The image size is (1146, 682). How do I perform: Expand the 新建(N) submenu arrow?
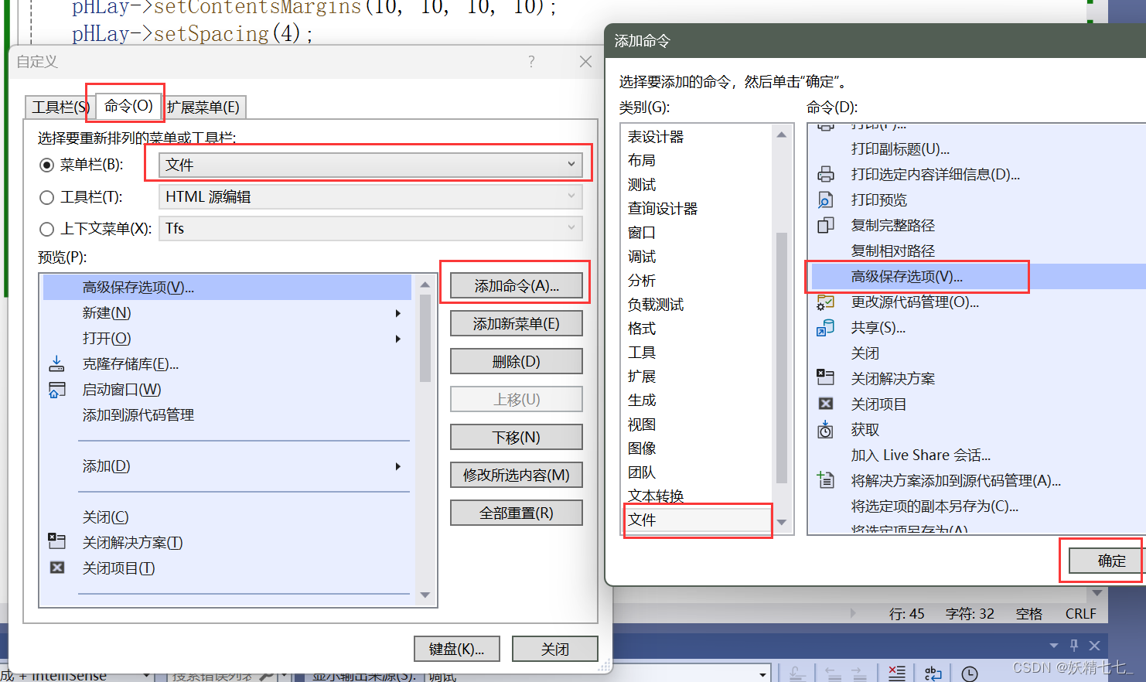coord(398,313)
